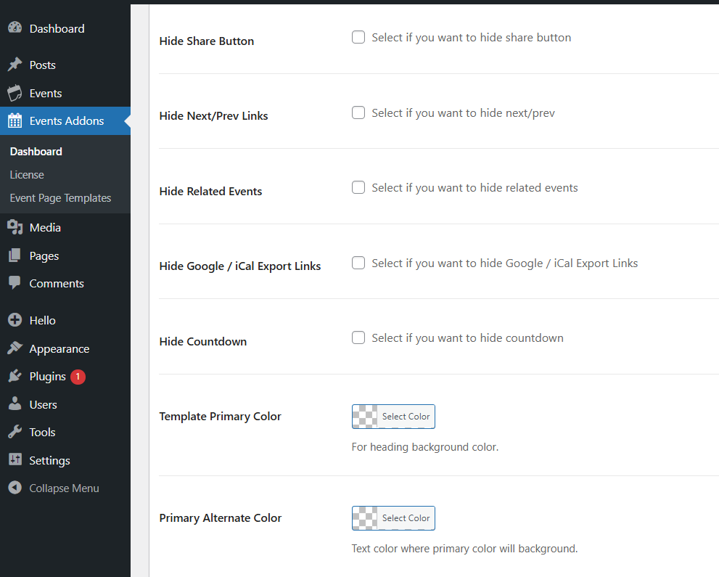The height and width of the screenshot is (577, 719).
Task: Toggle Hide Google / iCal Export Links checkbox
Action: (358, 263)
